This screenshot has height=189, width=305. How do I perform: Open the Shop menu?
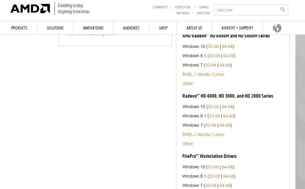click(163, 28)
